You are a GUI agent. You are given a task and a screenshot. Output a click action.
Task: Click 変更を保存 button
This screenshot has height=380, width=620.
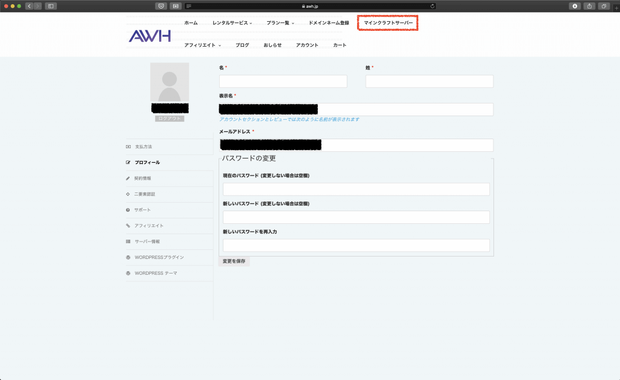(x=234, y=261)
